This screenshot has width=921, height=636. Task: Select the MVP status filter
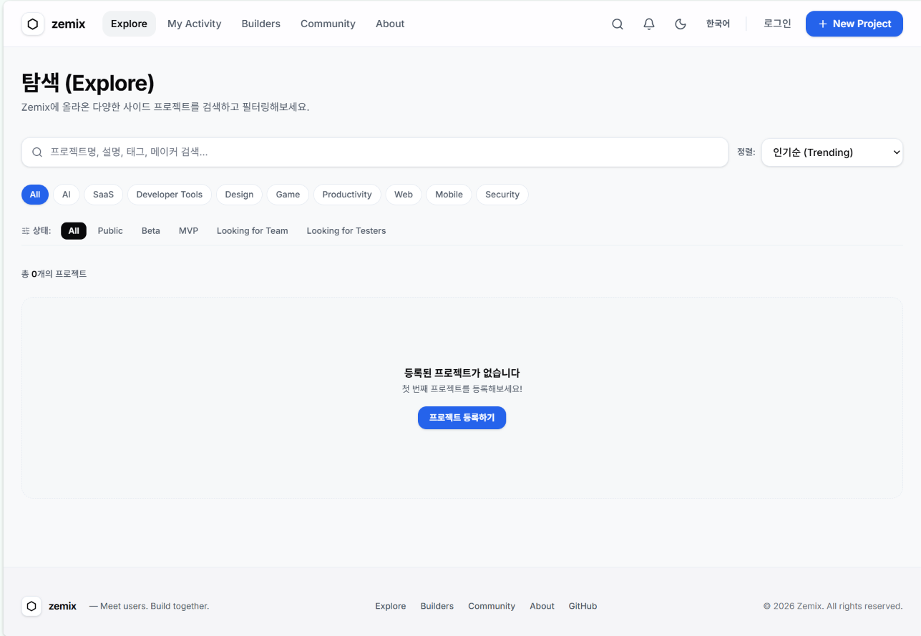[x=188, y=231]
